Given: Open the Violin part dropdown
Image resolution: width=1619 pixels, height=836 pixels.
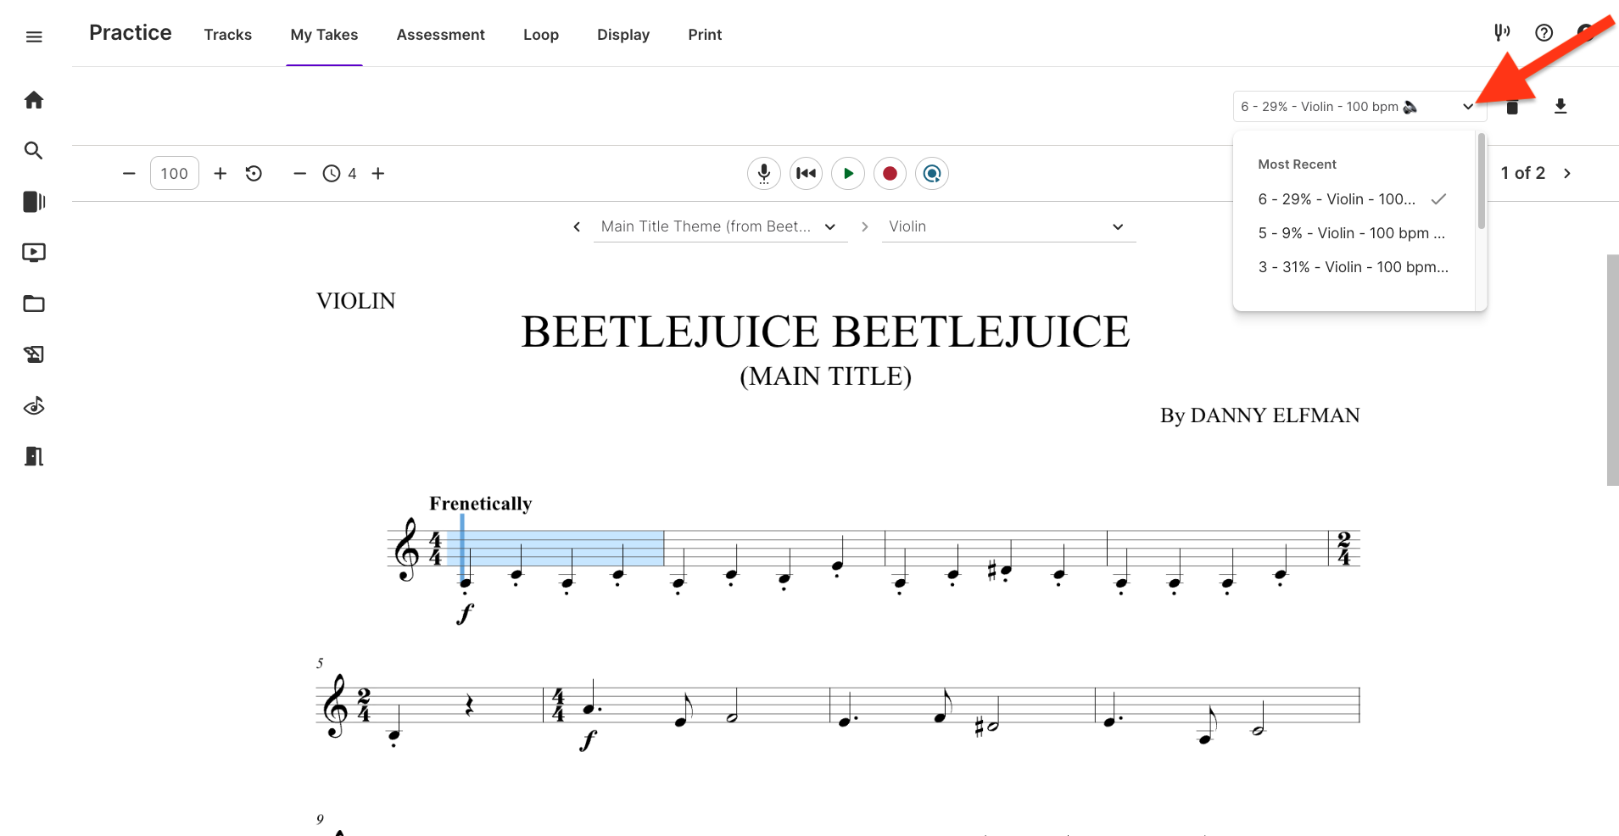Looking at the screenshot, I should (x=1008, y=226).
